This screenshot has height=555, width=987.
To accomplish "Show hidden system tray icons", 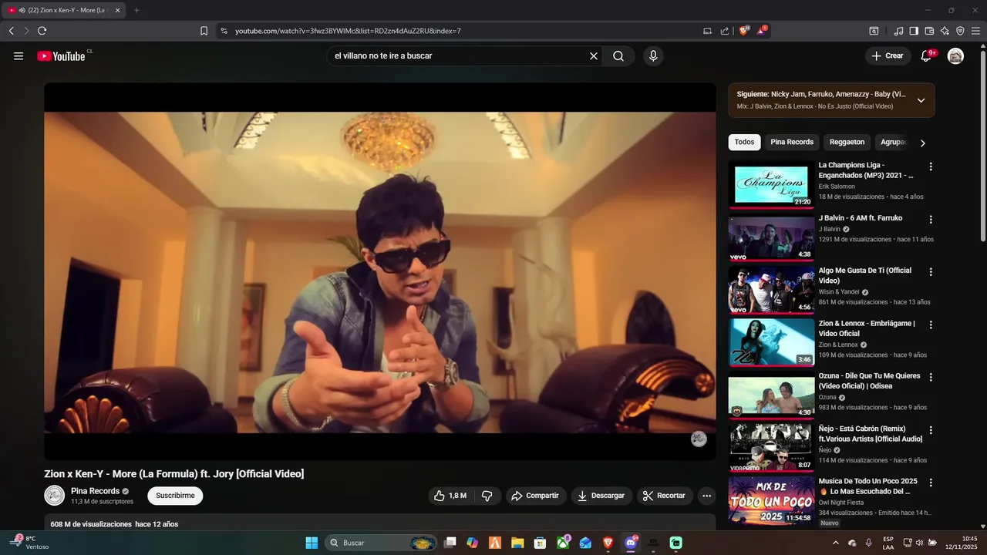I will pyautogui.click(x=836, y=543).
